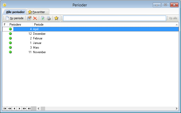
Task: Jump forward a page of records
Action: (x=24, y=108)
